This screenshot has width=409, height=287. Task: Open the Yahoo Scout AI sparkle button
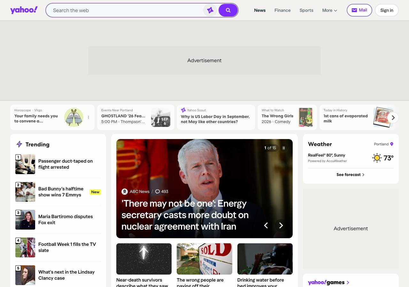pyautogui.click(x=210, y=10)
